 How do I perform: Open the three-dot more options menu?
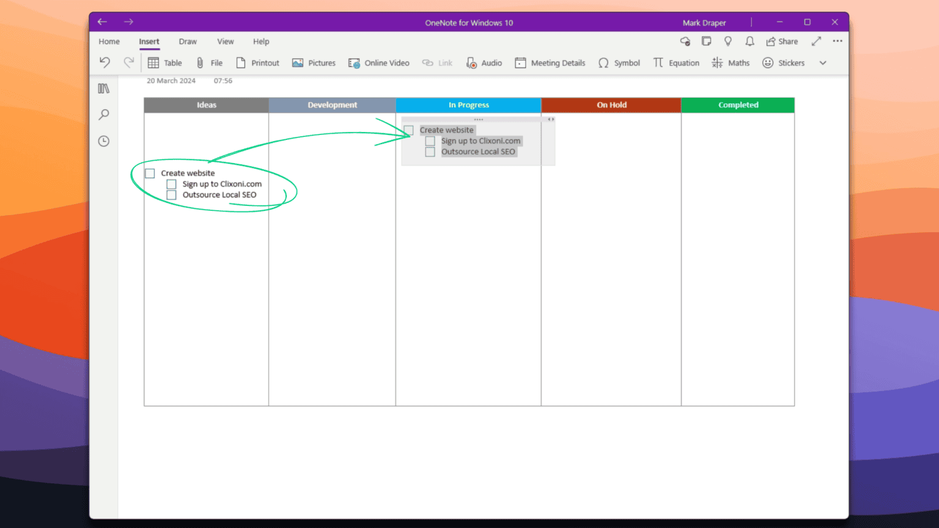pyautogui.click(x=838, y=41)
